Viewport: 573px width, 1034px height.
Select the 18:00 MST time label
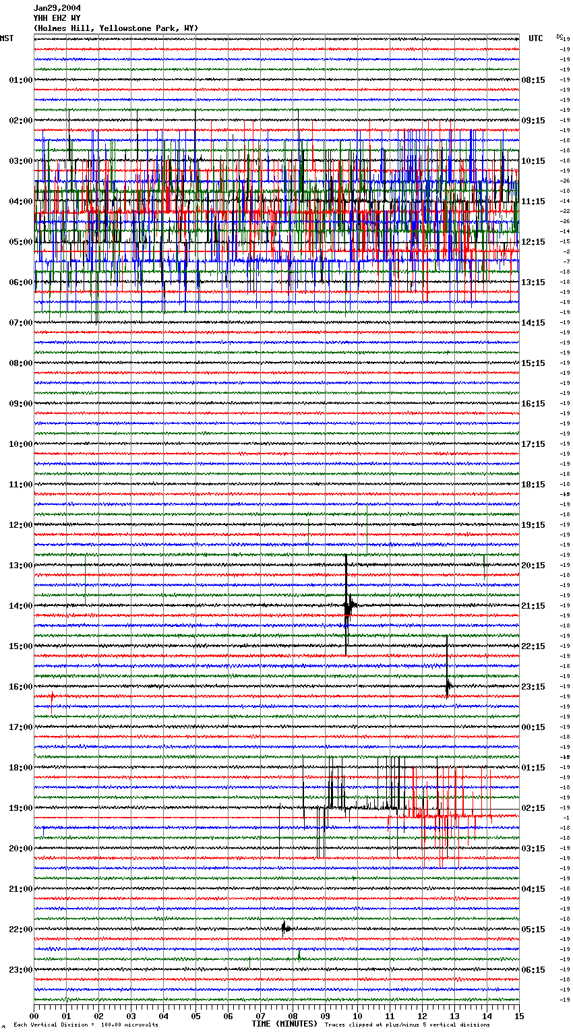(21, 768)
